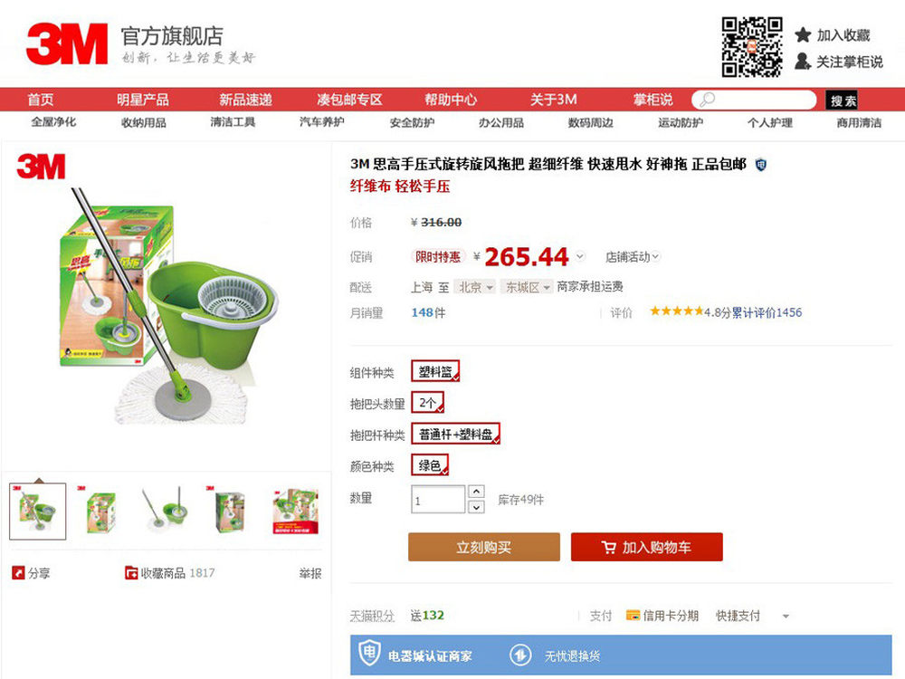
Task: Expand the 店铺活动 store promotions dropdown
Action: click(632, 256)
